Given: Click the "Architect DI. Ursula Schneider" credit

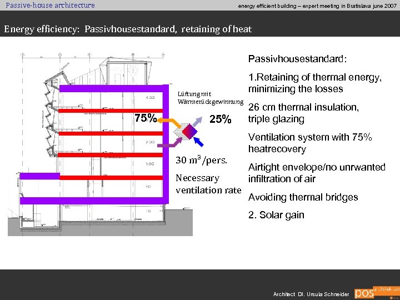Looking at the screenshot, I should (311, 294).
